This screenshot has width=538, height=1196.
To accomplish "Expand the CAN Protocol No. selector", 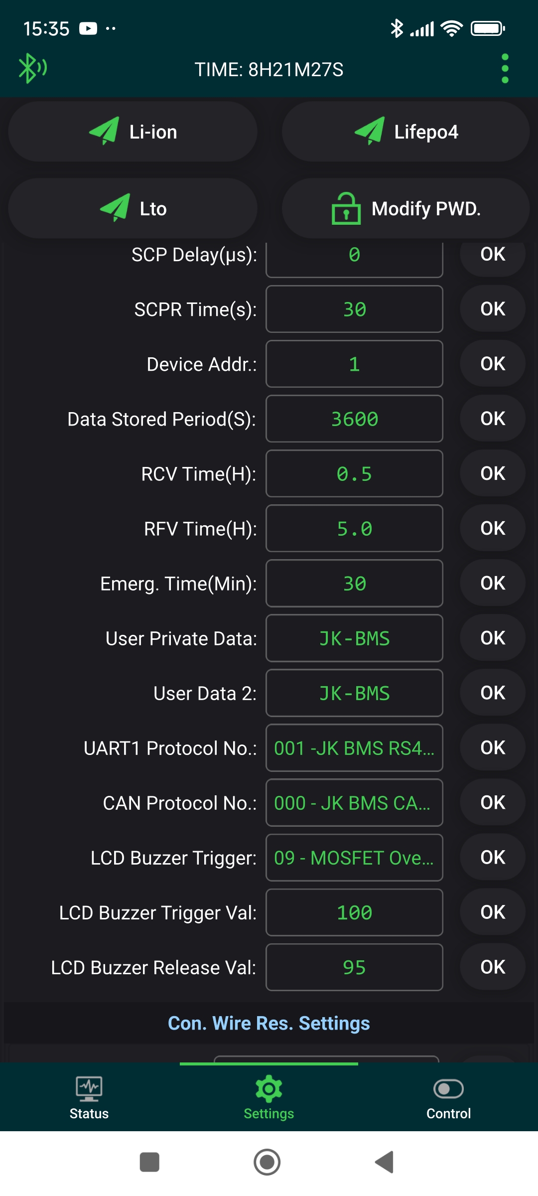I will pyautogui.click(x=354, y=803).
